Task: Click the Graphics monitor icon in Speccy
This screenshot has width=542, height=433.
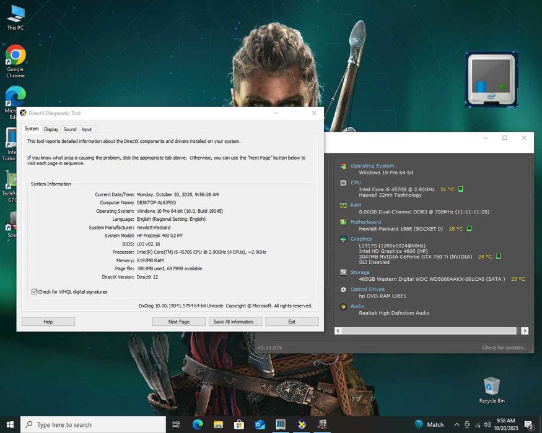Action: point(343,239)
